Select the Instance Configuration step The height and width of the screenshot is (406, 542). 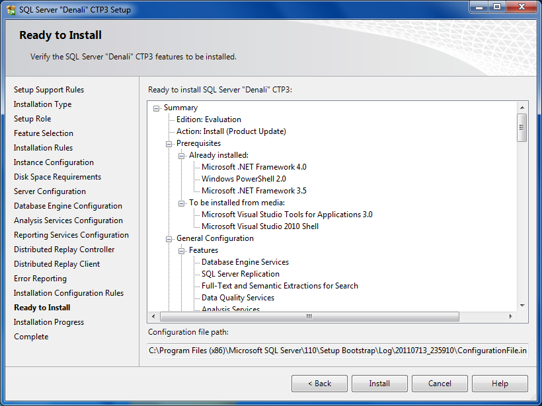54,162
